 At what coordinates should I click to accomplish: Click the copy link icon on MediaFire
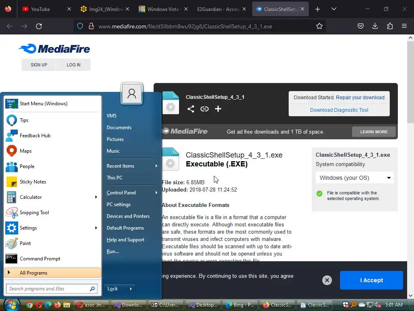204,109
